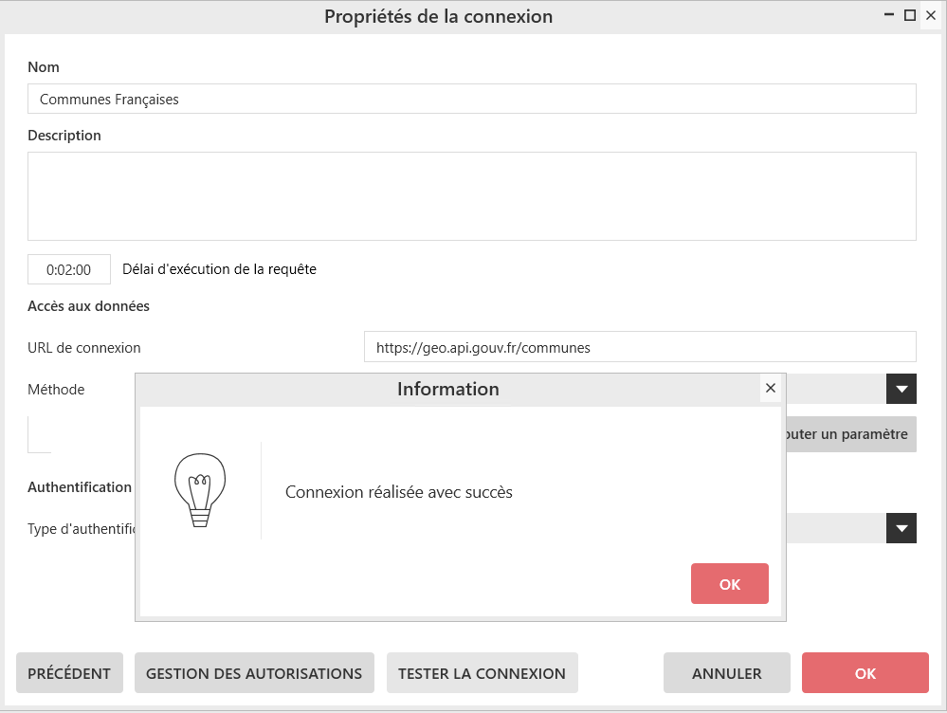Click TESTER LA CONNEXION button

click(x=482, y=673)
